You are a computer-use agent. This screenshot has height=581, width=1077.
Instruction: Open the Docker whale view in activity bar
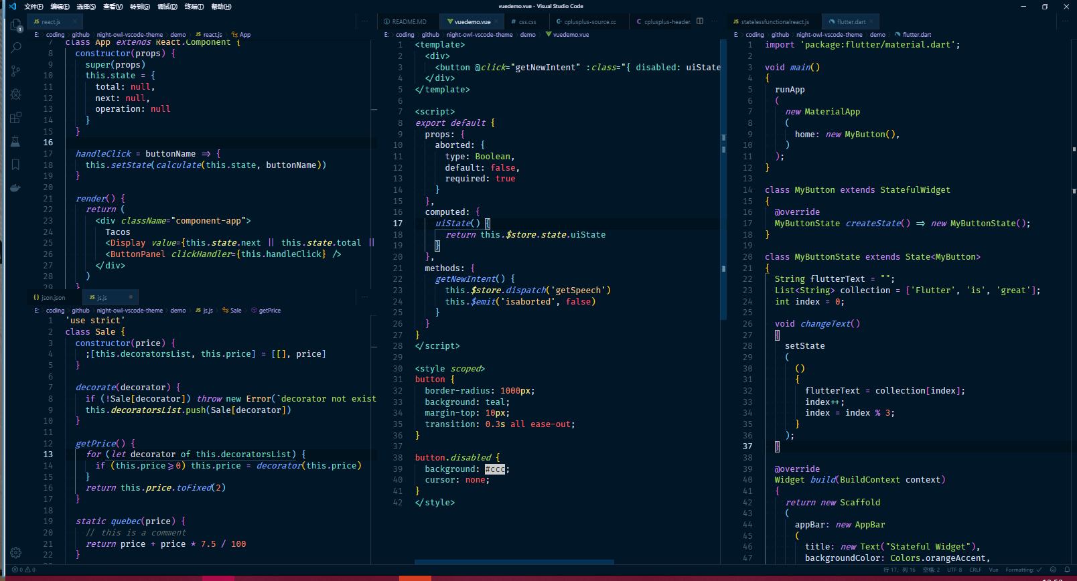pos(16,188)
